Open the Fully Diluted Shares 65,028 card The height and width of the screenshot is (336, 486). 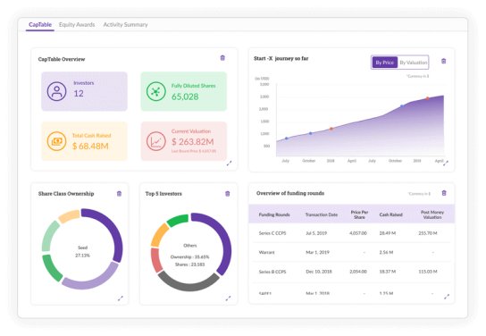tap(184, 91)
